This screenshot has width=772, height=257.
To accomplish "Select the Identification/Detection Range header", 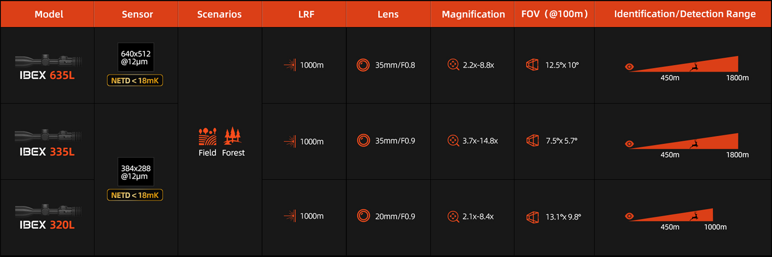I will [x=685, y=14].
